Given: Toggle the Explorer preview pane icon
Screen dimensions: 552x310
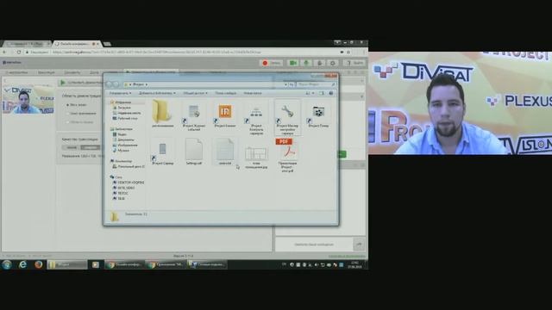Looking at the screenshot, I should tap(322, 93).
